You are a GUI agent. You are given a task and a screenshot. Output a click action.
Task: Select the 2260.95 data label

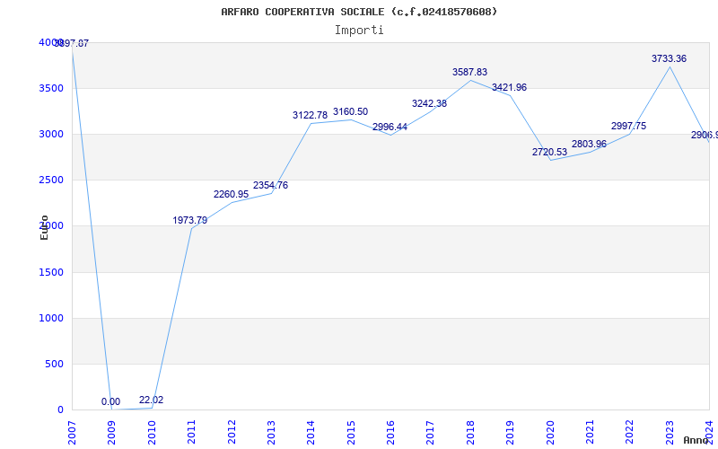231,194
